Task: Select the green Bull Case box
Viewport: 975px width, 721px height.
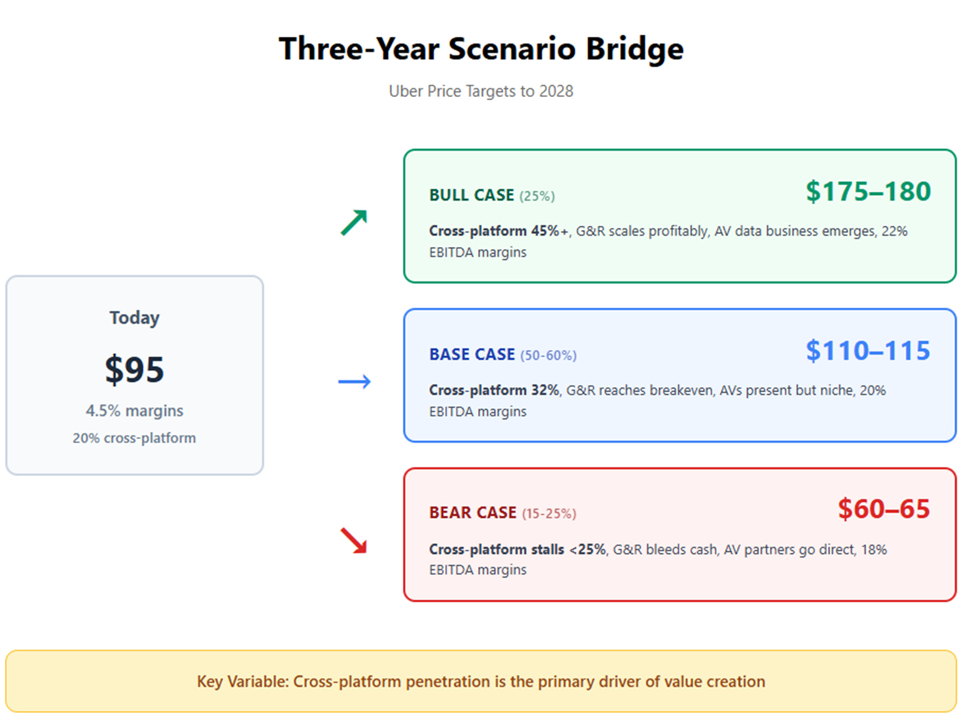Action: [x=680, y=216]
